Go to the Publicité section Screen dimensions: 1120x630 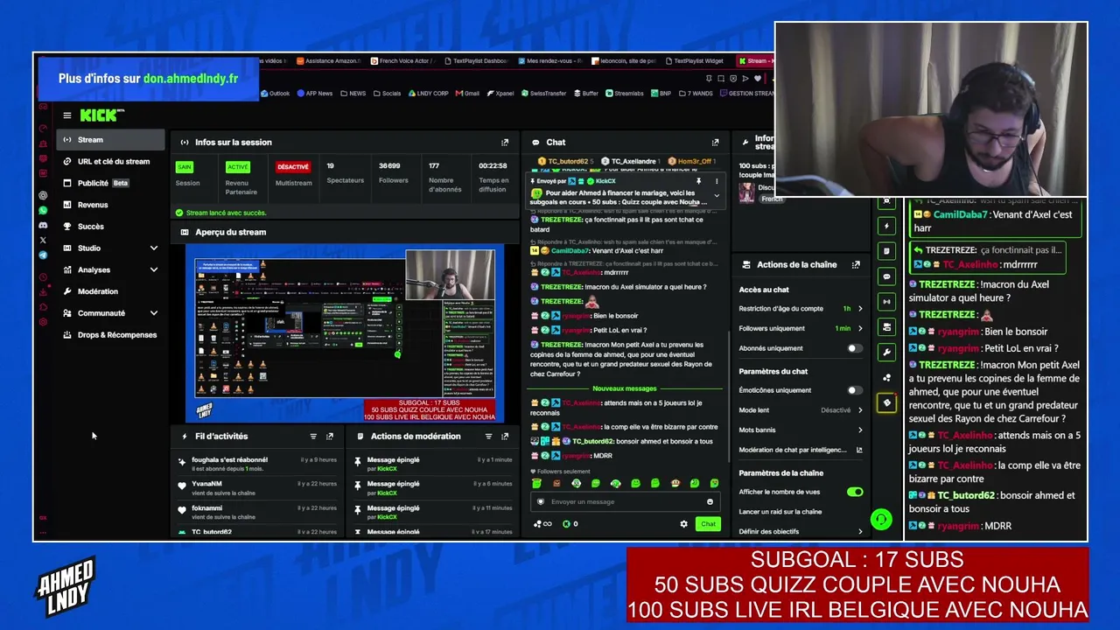(110, 183)
